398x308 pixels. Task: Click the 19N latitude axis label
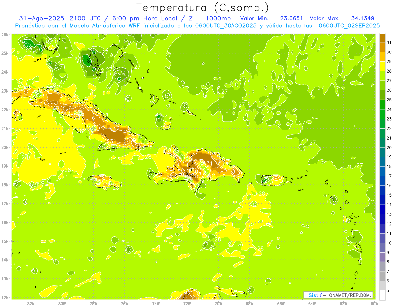[x=5, y=166]
